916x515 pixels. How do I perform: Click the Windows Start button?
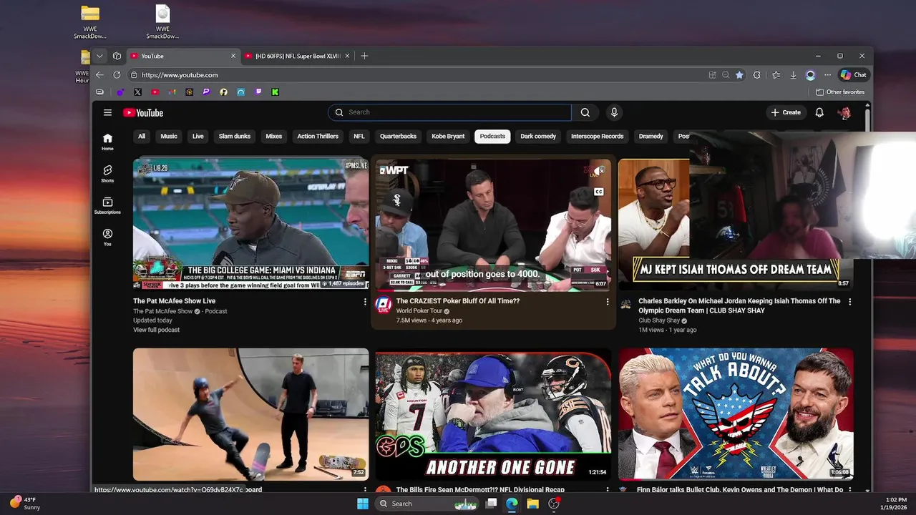pos(363,504)
